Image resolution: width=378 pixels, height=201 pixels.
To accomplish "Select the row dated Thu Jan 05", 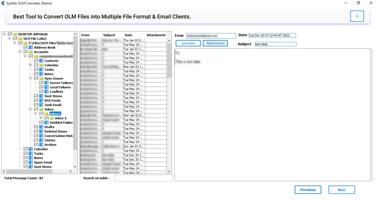I will [x=124, y=40].
